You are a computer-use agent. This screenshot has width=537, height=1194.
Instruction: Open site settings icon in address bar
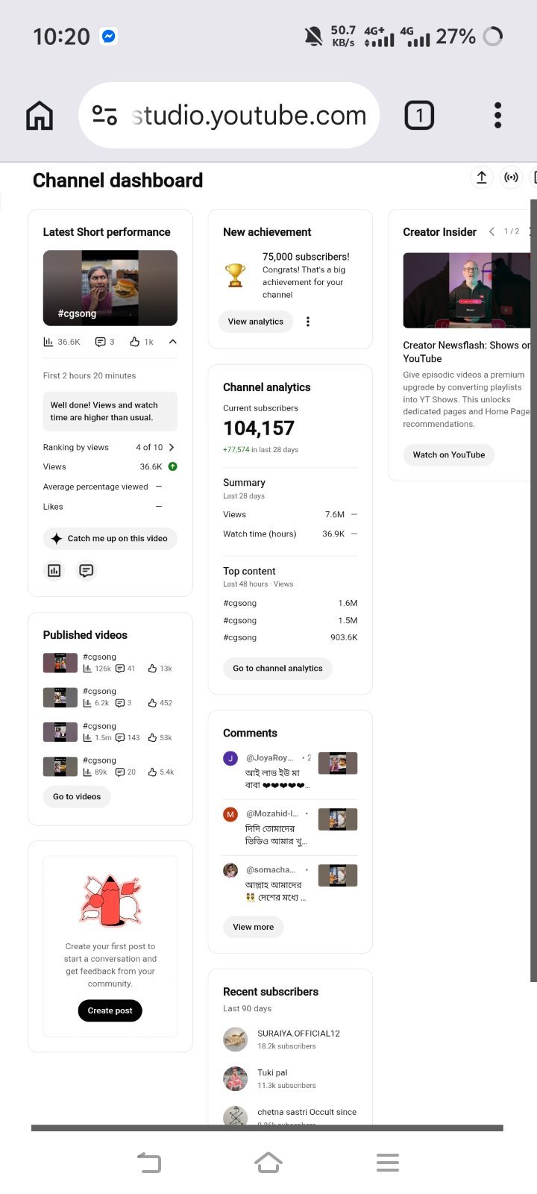(x=104, y=115)
